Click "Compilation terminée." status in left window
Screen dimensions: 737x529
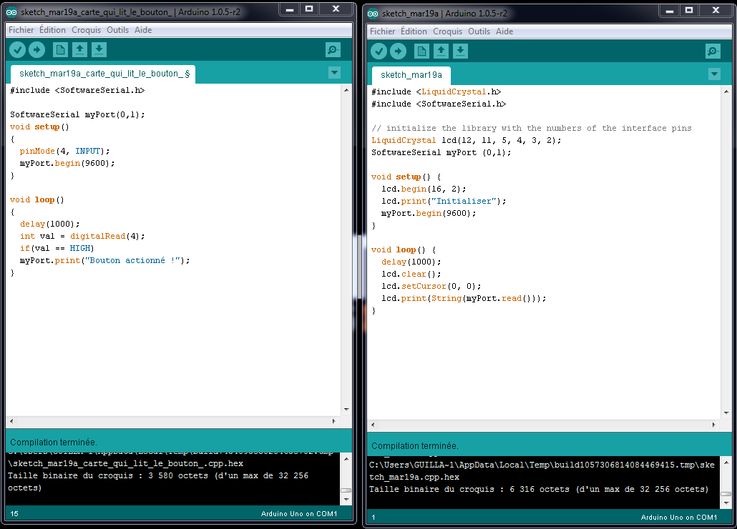[54, 443]
